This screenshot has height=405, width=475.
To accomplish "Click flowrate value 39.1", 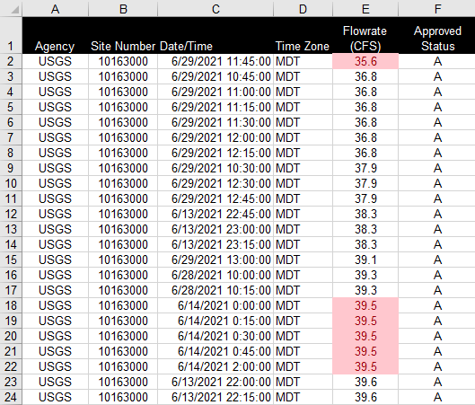I will point(365,260).
